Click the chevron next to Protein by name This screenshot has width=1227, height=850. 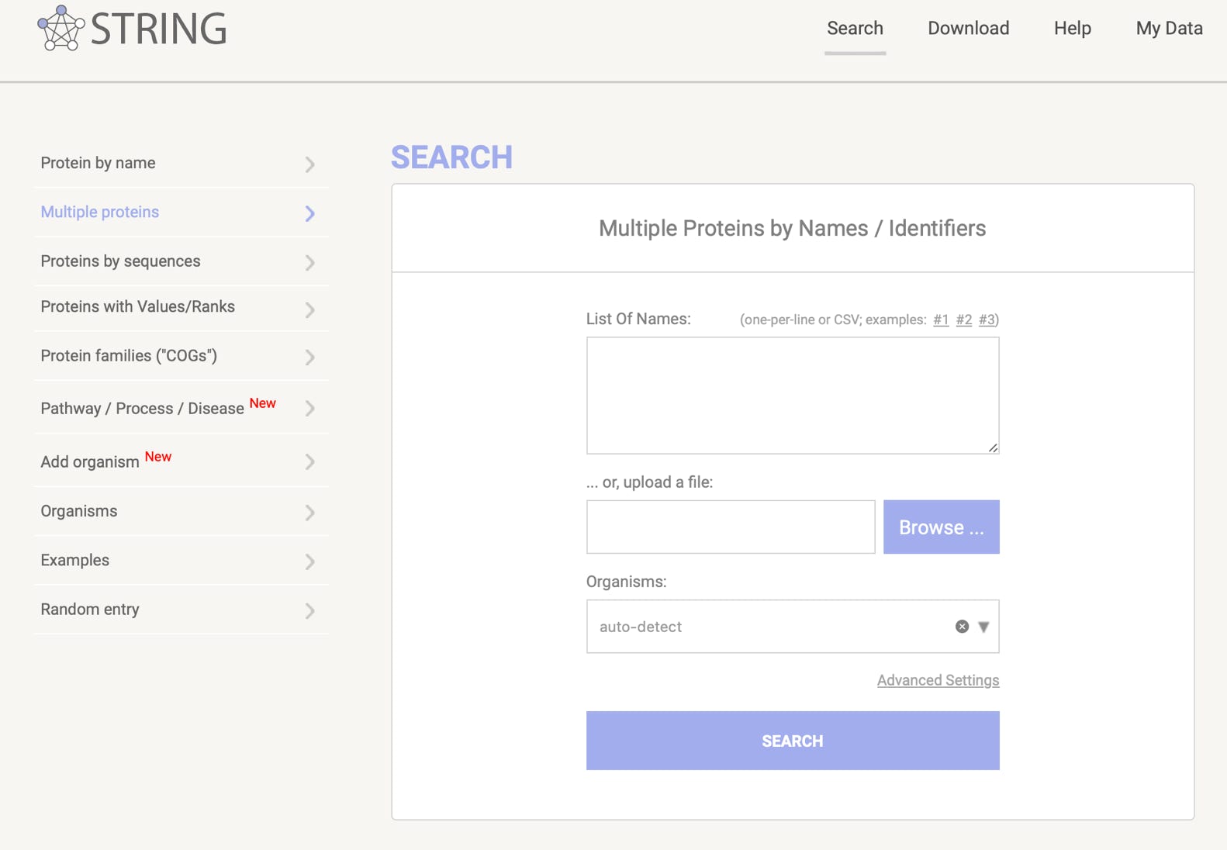[309, 164]
